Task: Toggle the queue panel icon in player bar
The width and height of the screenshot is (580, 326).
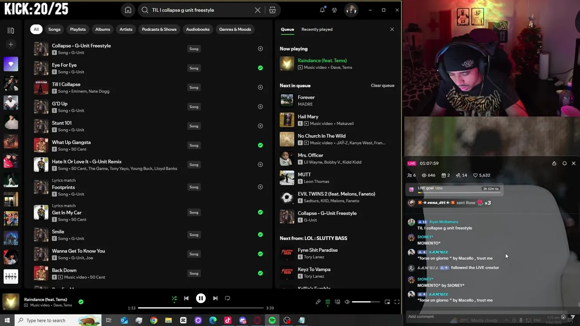Action: (x=328, y=302)
